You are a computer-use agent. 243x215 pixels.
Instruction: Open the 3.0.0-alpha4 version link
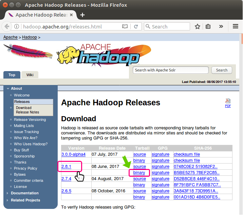point(73,154)
